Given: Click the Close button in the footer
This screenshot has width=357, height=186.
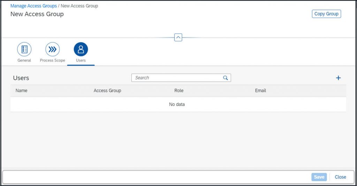Looking at the screenshot, I should tap(340, 177).
